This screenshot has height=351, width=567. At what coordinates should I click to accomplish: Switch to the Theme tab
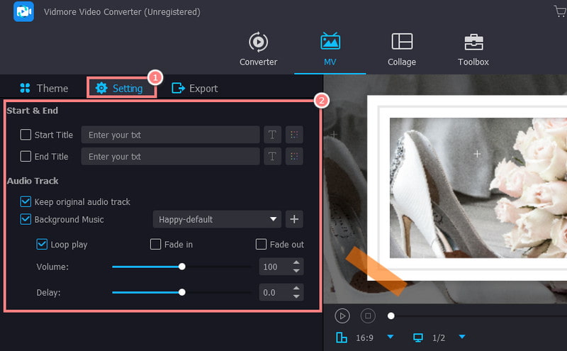(44, 89)
